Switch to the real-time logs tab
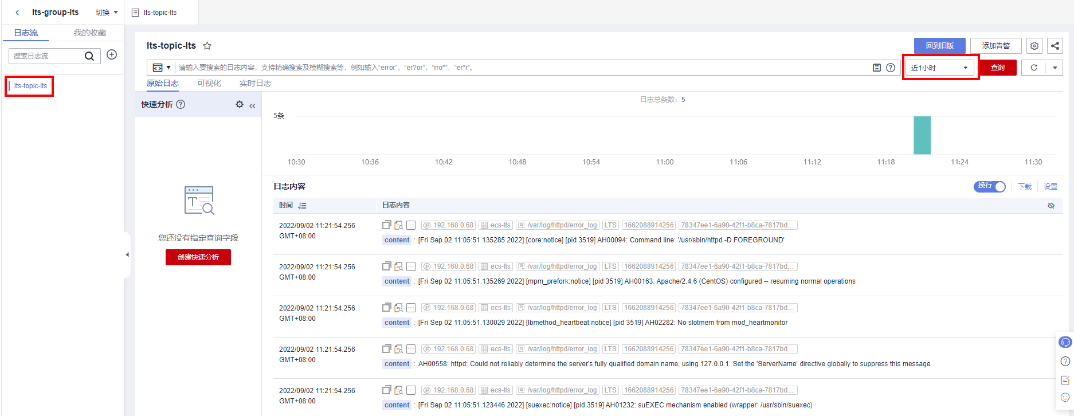This screenshot has width=1074, height=416. (x=255, y=83)
